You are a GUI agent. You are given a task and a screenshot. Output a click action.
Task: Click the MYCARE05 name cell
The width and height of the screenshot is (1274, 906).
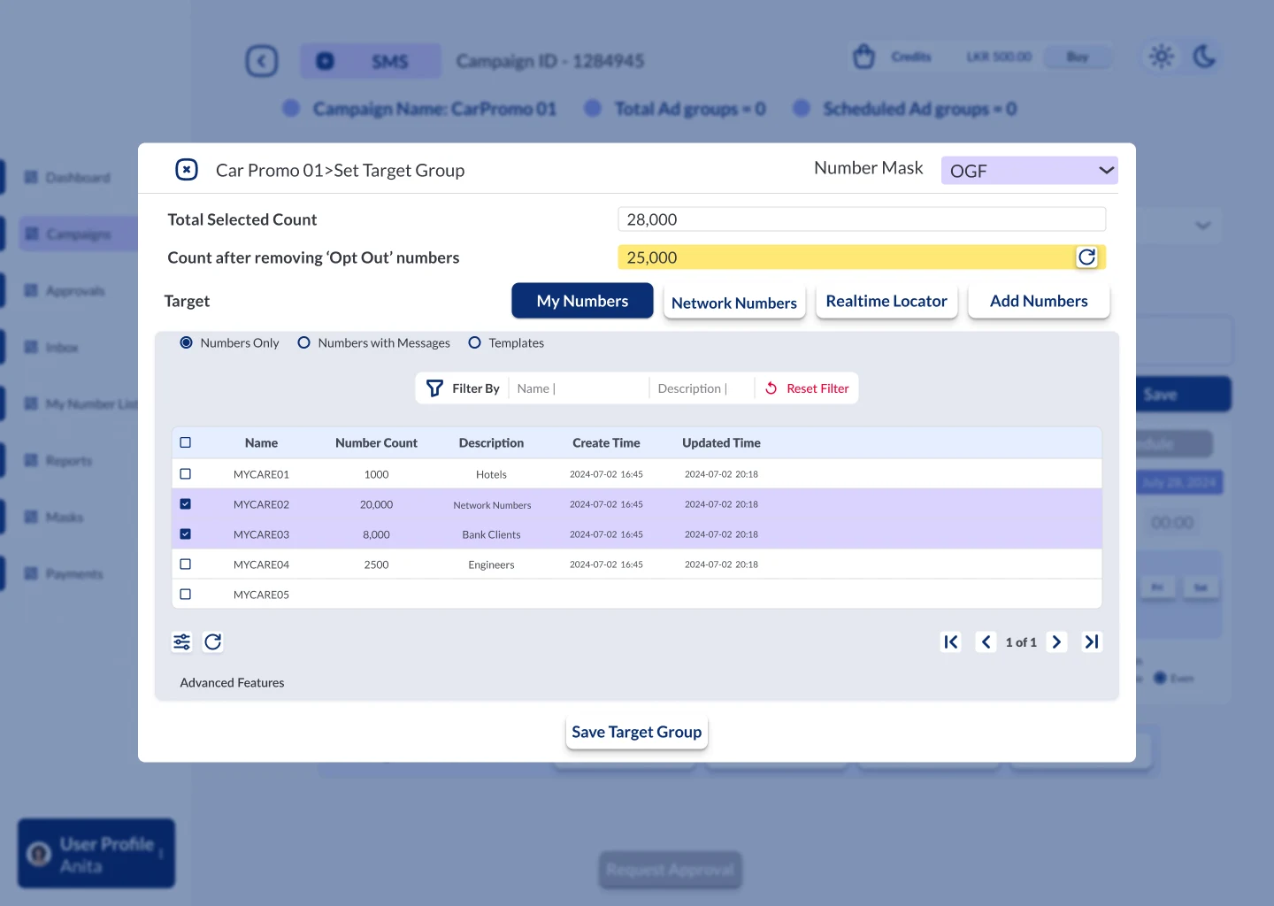261,595
